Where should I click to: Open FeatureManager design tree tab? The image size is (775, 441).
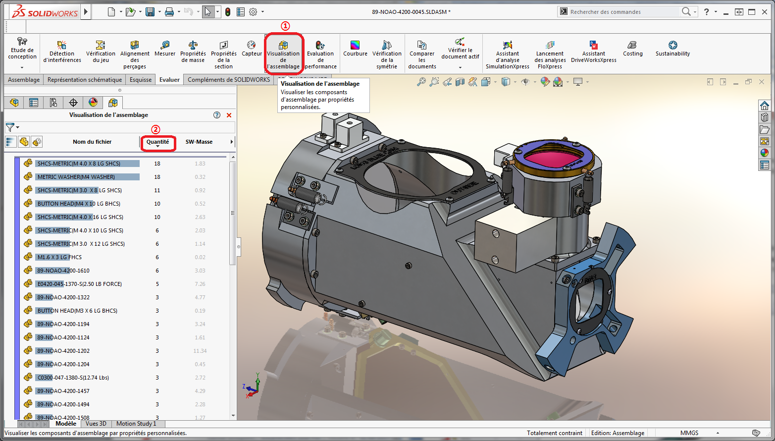click(x=14, y=103)
